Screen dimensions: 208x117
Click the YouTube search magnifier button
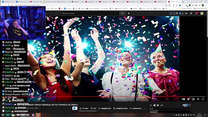point(122,13)
